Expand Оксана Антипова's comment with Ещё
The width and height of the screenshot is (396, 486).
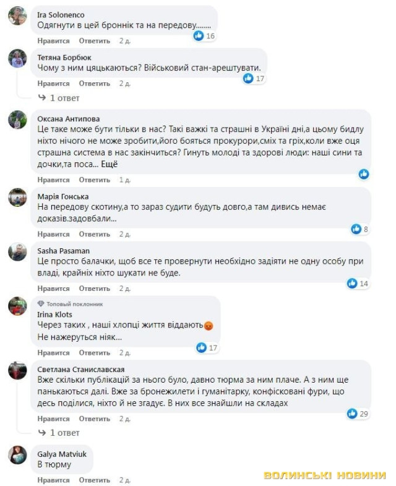(108, 164)
